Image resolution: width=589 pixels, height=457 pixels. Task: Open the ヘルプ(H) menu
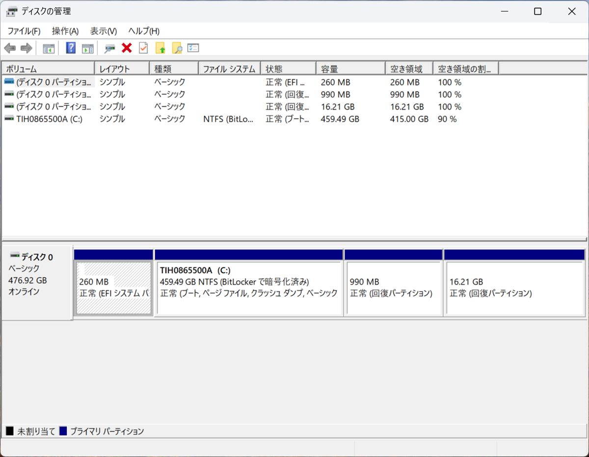pos(144,31)
